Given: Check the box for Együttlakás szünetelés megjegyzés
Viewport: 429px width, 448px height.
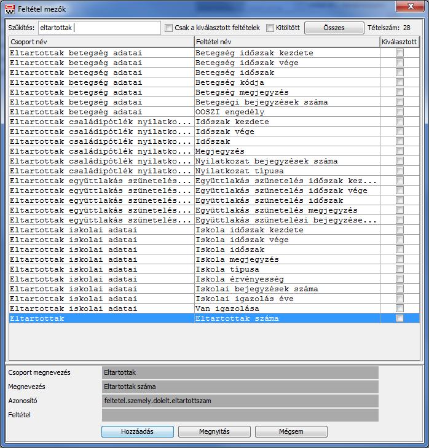Looking at the screenshot, I should pos(400,210).
